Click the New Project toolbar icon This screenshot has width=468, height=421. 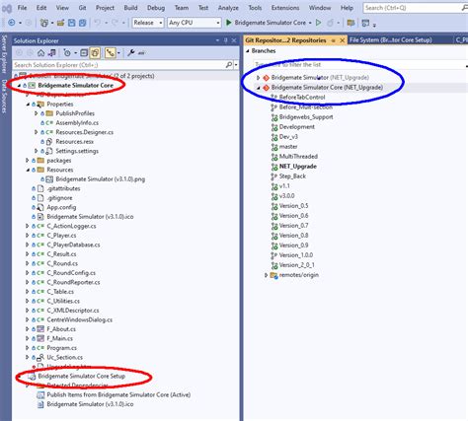tap(43, 23)
